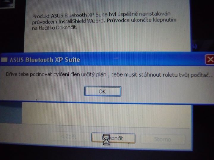Click the greyed-out Storno button

163,139
